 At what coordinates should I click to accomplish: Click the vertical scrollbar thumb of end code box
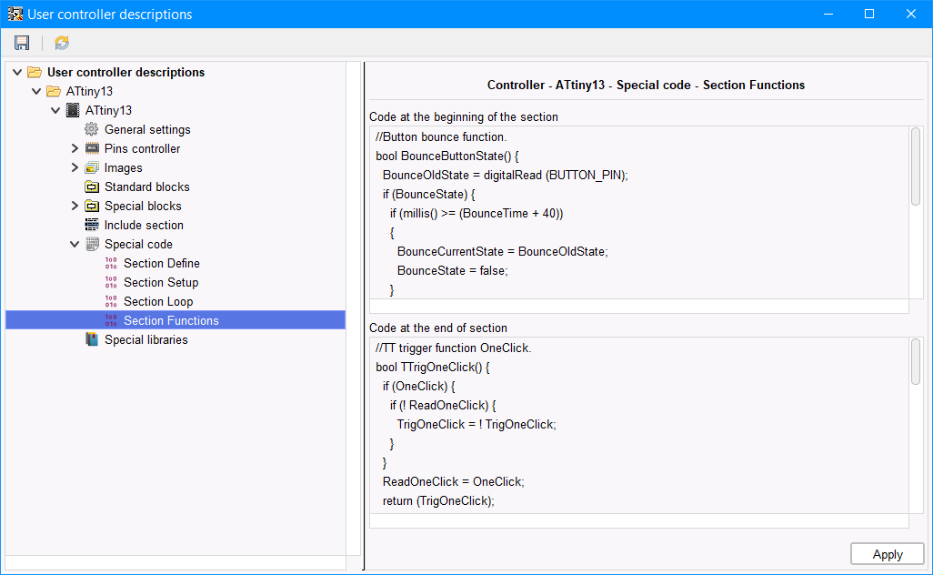point(916,362)
